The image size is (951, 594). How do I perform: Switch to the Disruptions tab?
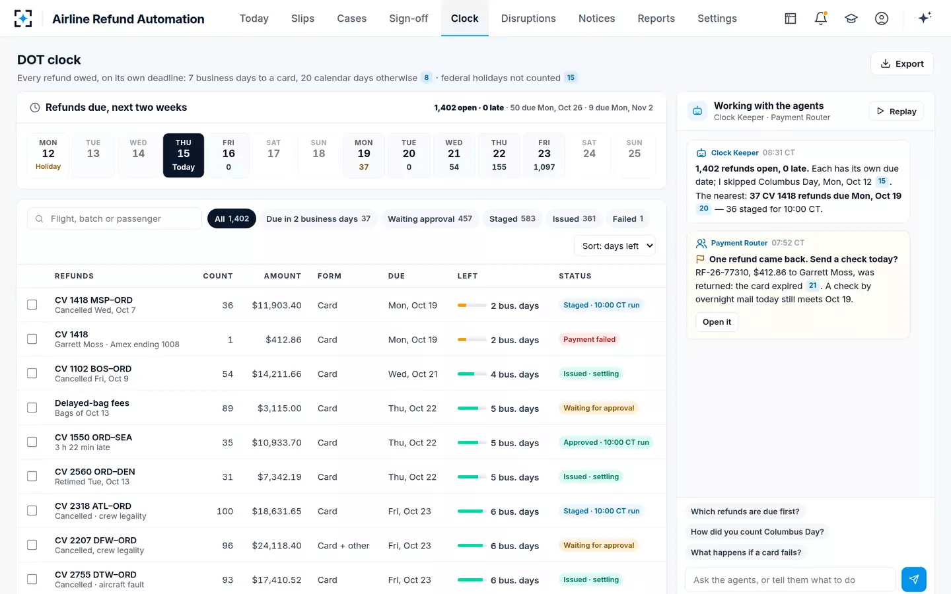pyautogui.click(x=528, y=18)
